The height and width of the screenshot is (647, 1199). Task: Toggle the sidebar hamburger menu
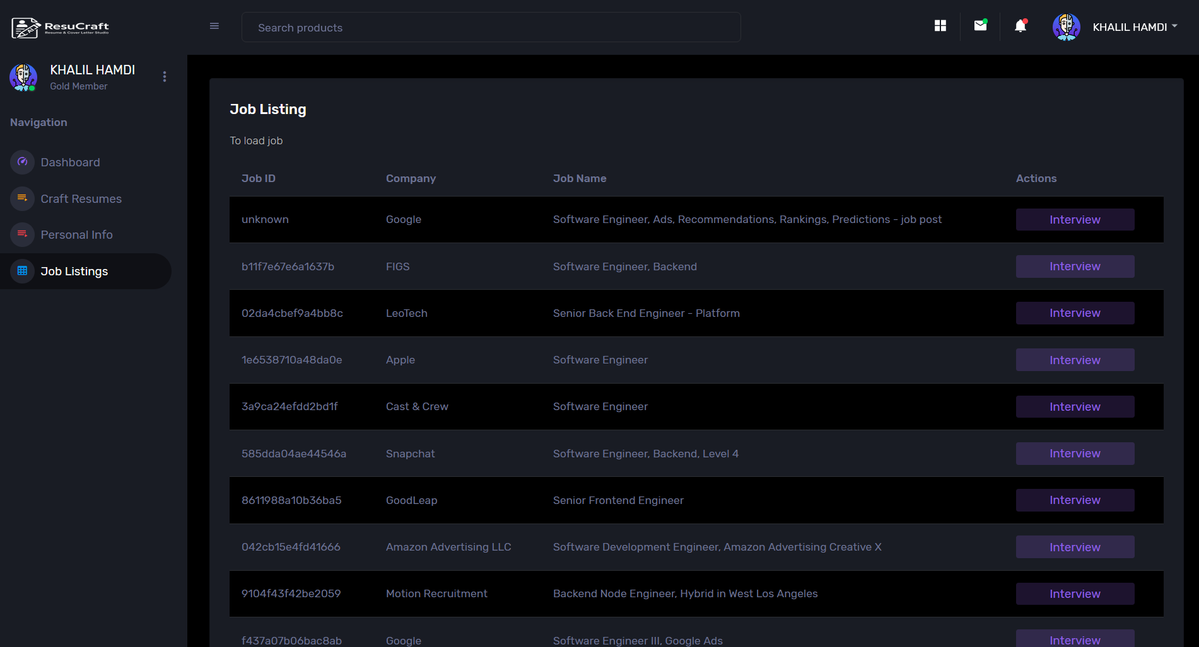pyautogui.click(x=214, y=26)
